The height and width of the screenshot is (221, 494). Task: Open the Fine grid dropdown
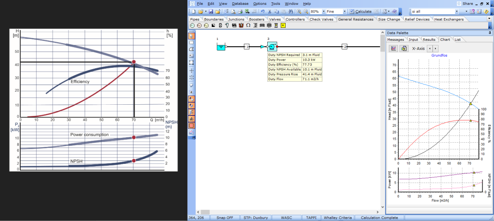[344, 12]
